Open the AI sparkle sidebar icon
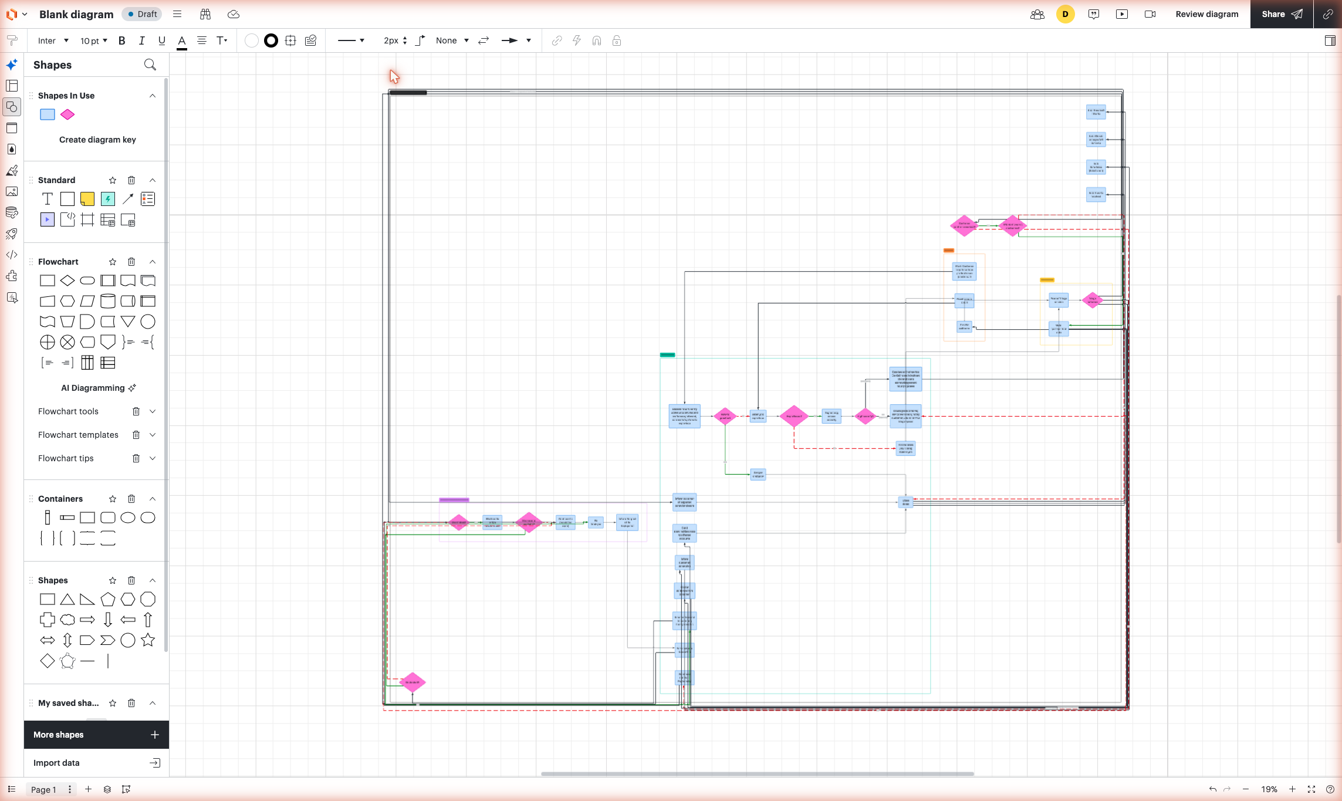The image size is (1342, 801). (12, 65)
